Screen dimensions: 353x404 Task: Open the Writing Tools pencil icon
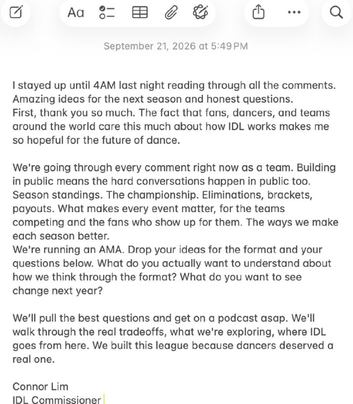[200, 12]
